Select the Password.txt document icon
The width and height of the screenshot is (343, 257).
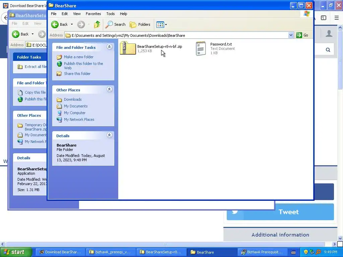tap(201, 48)
